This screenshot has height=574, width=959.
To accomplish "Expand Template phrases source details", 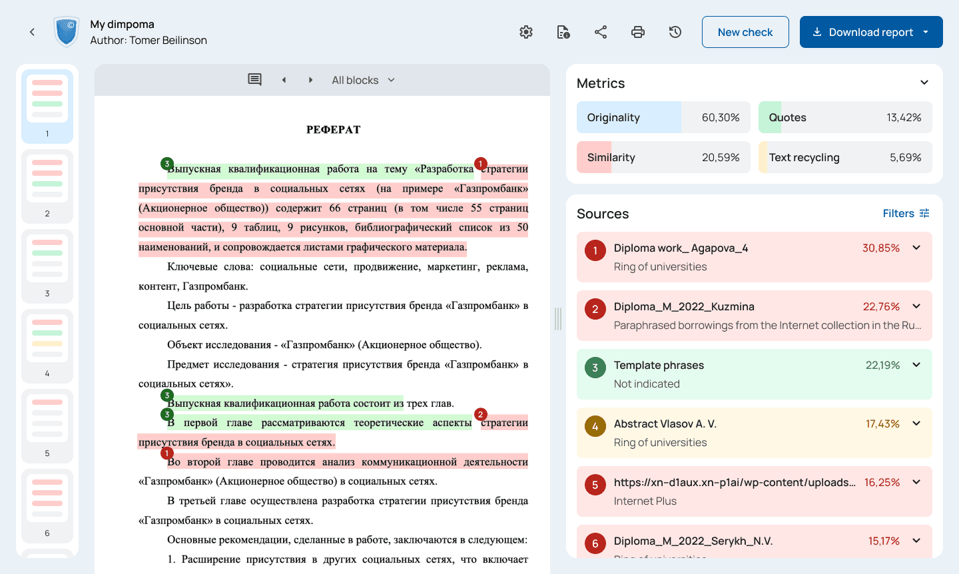I will point(916,365).
